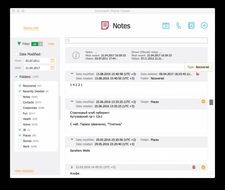225x190 pixels.
Task: Open calendar picker for From date
Action: pyautogui.click(x=52, y=61)
